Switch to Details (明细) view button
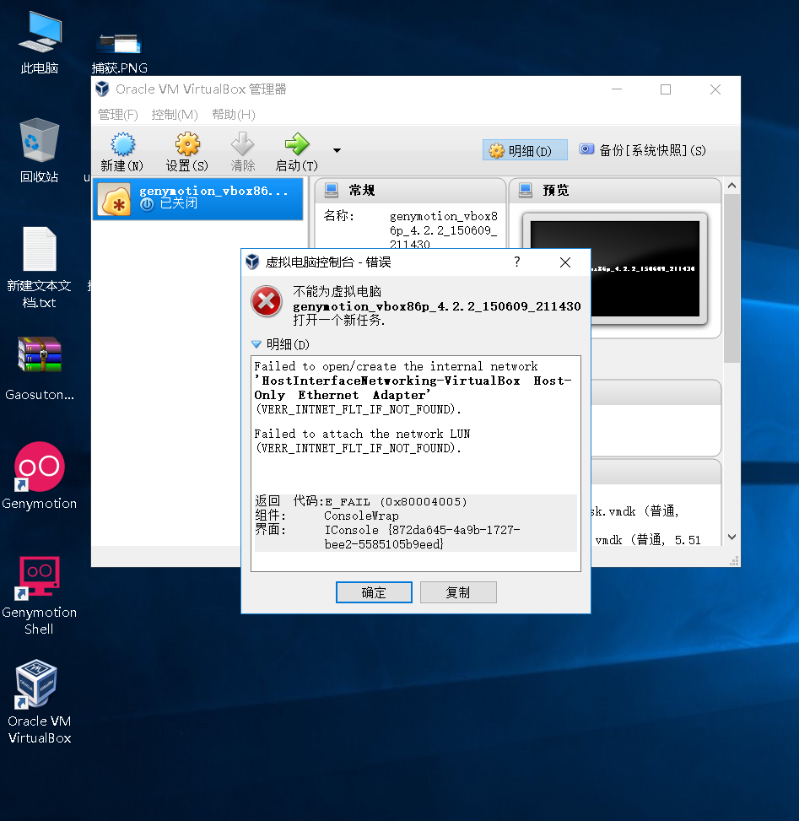The height and width of the screenshot is (821, 799). tap(525, 150)
